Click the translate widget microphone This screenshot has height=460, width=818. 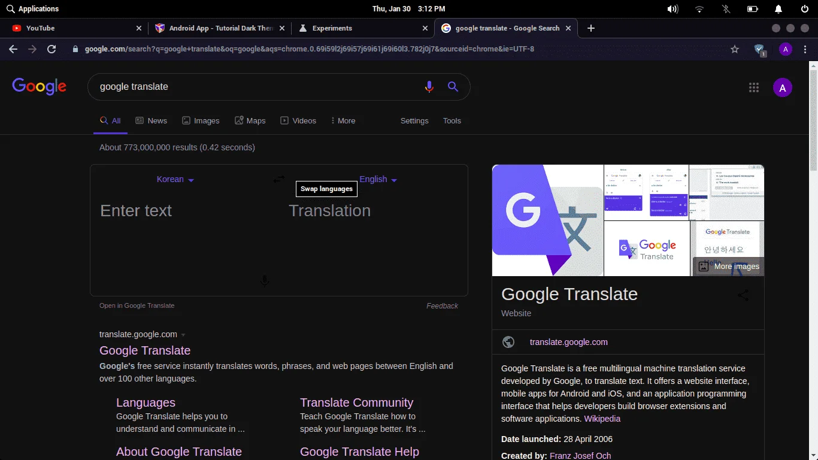265,280
